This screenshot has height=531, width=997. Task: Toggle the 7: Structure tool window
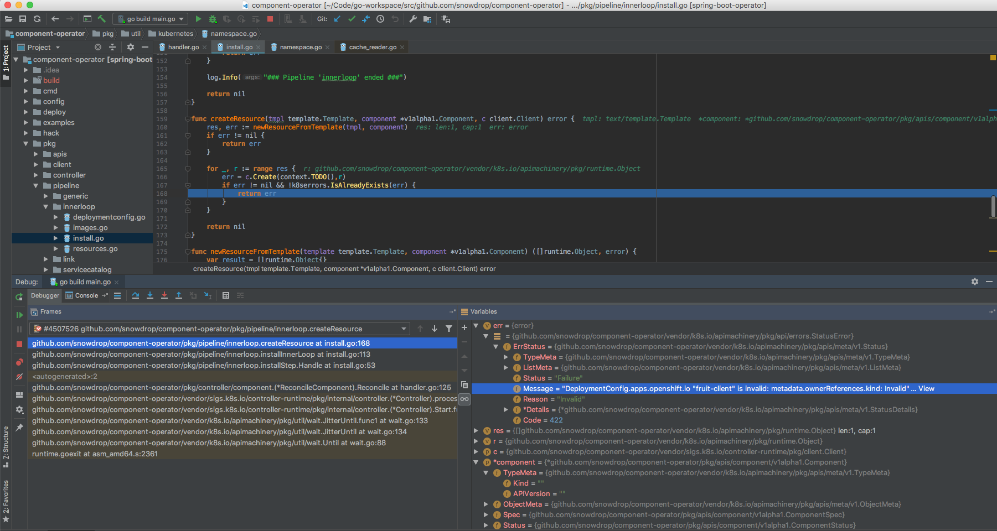[x=6, y=447]
